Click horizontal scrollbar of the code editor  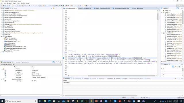click(121, 76)
